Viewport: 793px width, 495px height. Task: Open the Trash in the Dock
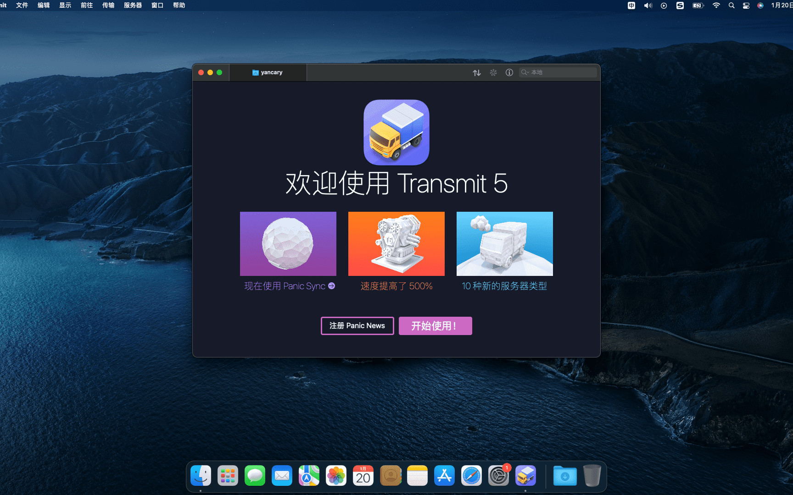[x=592, y=476]
